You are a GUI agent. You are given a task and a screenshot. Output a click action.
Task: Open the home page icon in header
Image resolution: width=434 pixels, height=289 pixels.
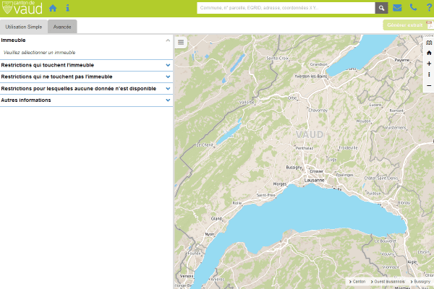click(53, 8)
